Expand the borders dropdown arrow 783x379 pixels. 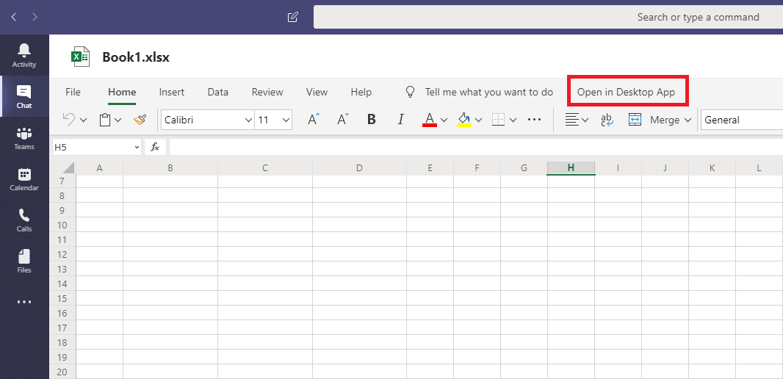513,120
